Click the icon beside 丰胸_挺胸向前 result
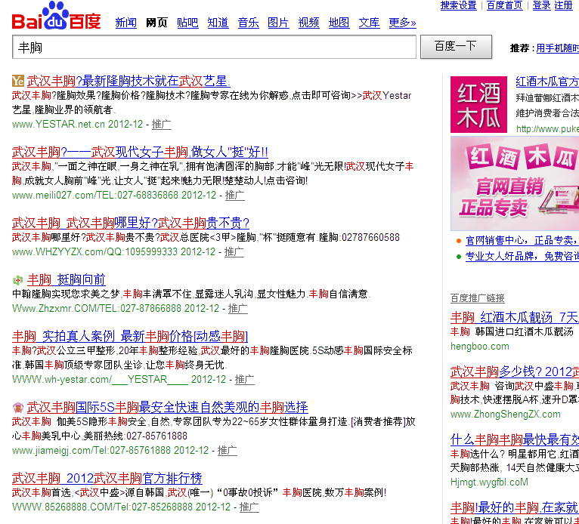The height and width of the screenshot is (524, 579). click(x=18, y=279)
